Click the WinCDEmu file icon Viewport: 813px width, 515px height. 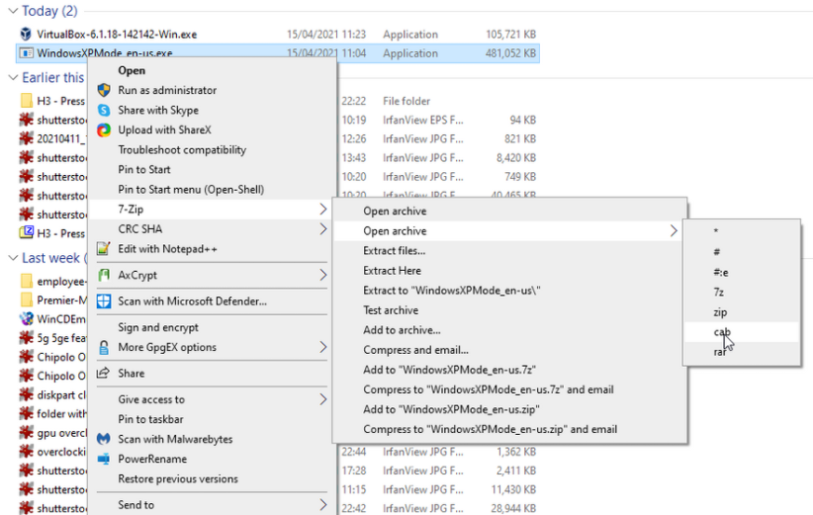(26, 318)
